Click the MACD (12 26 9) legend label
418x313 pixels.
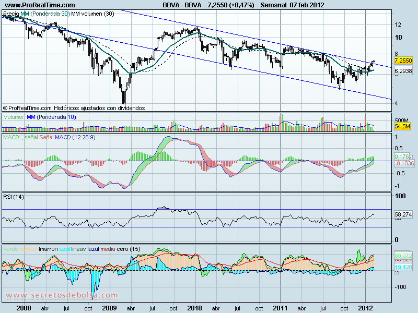point(75,137)
